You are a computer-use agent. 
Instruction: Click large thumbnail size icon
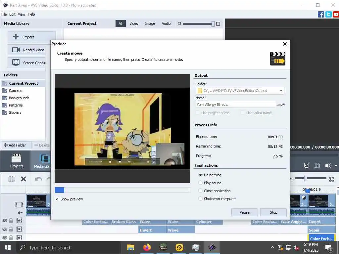[218, 23]
